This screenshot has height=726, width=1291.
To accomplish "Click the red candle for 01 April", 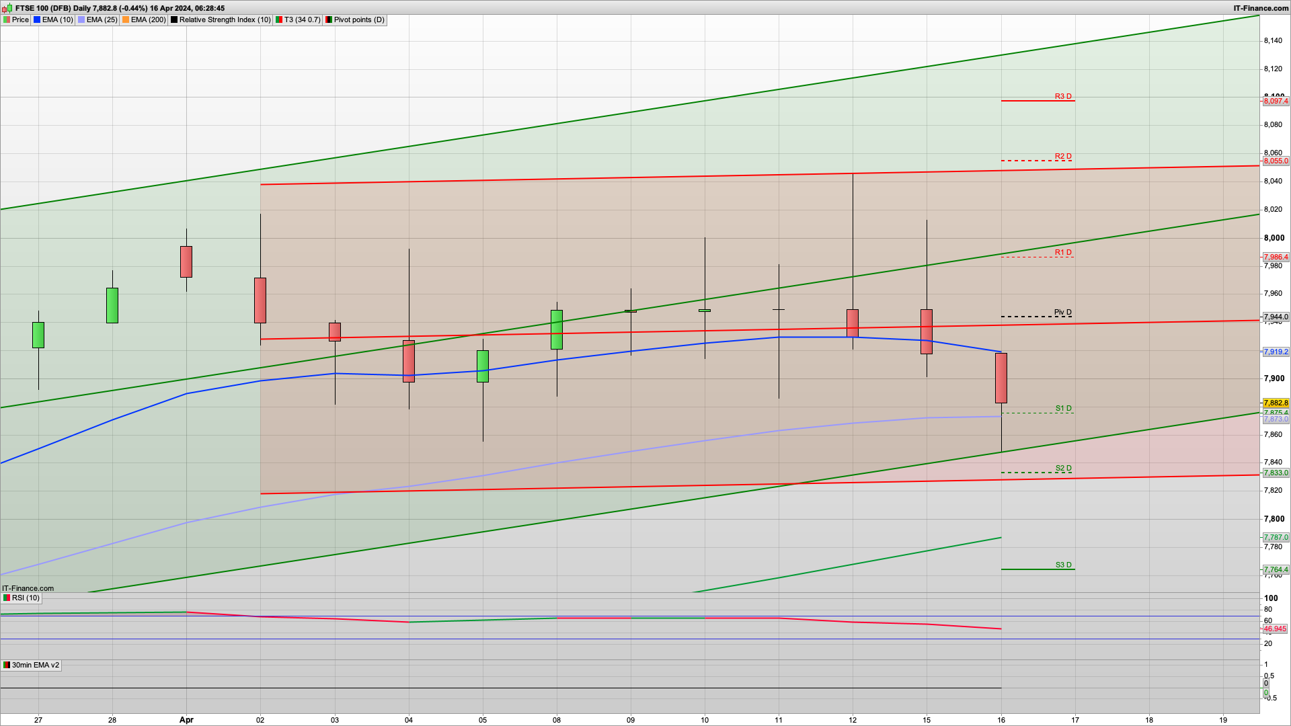I will (186, 261).
